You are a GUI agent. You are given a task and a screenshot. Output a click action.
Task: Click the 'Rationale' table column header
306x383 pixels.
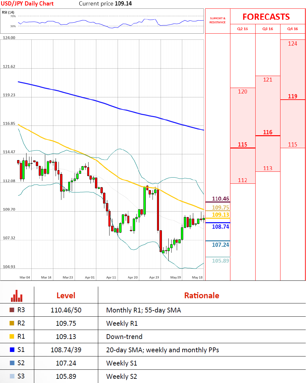[202, 296]
